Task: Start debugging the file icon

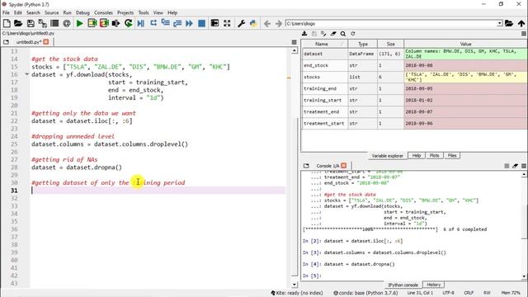Action: click(x=141, y=23)
